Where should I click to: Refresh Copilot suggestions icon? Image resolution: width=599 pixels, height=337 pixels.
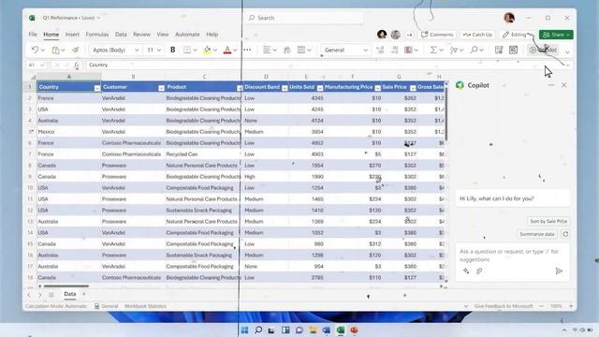(x=565, y=234)
